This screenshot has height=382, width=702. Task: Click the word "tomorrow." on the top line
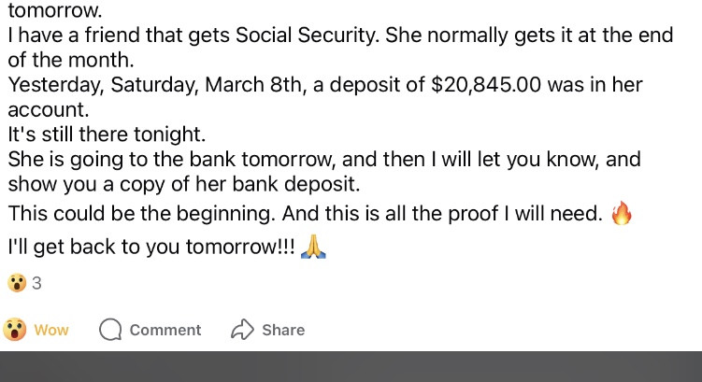pyautogui.click(x=56, y=12)
